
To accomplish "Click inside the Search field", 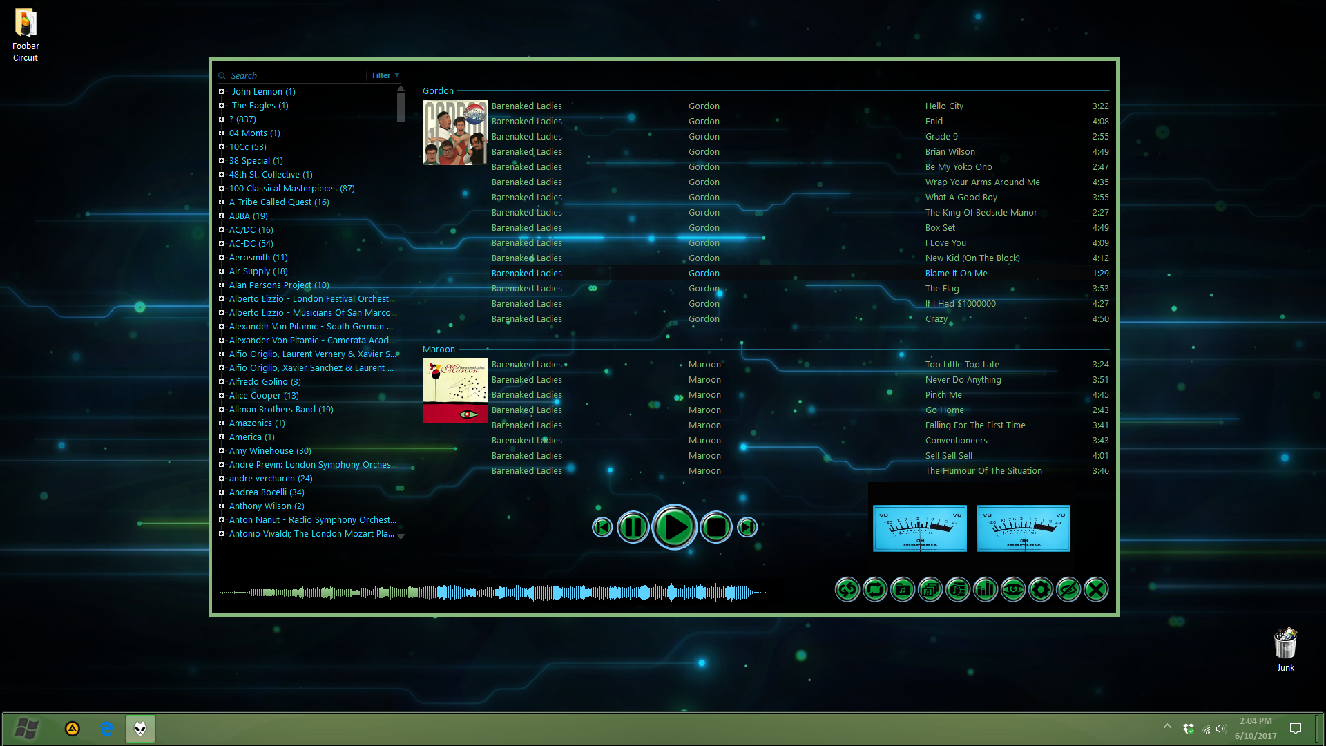I will [290, 75].
